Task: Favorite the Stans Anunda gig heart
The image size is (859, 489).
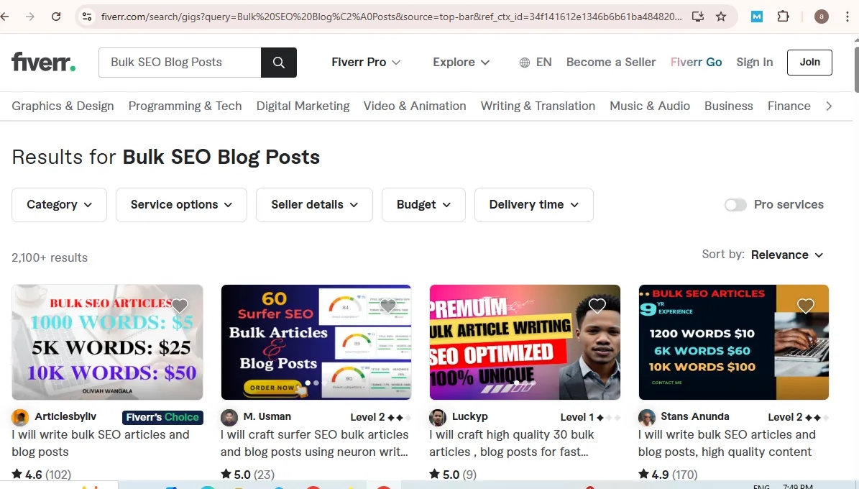Action: (805, 306)
